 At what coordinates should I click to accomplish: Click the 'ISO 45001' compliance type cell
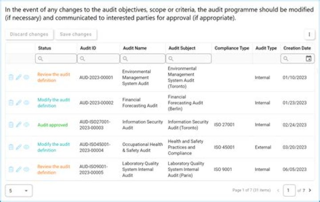(224, 147)
